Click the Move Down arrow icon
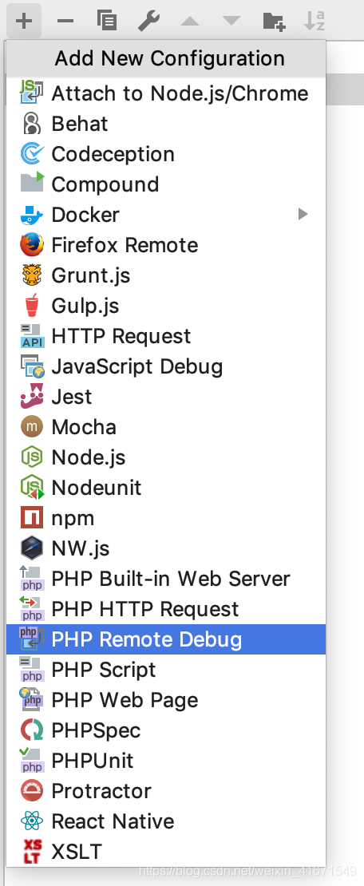Screen dimensions: 364x886 (231, 22)
